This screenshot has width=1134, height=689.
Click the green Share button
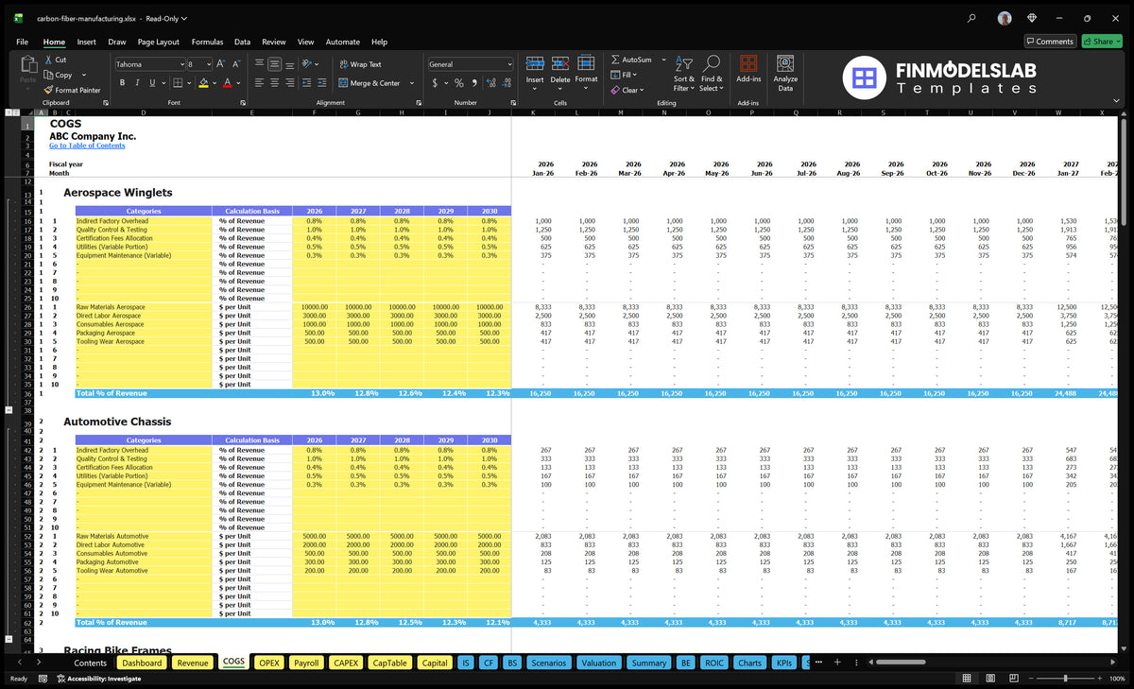pyautogui.click(x=1101, y=42)
